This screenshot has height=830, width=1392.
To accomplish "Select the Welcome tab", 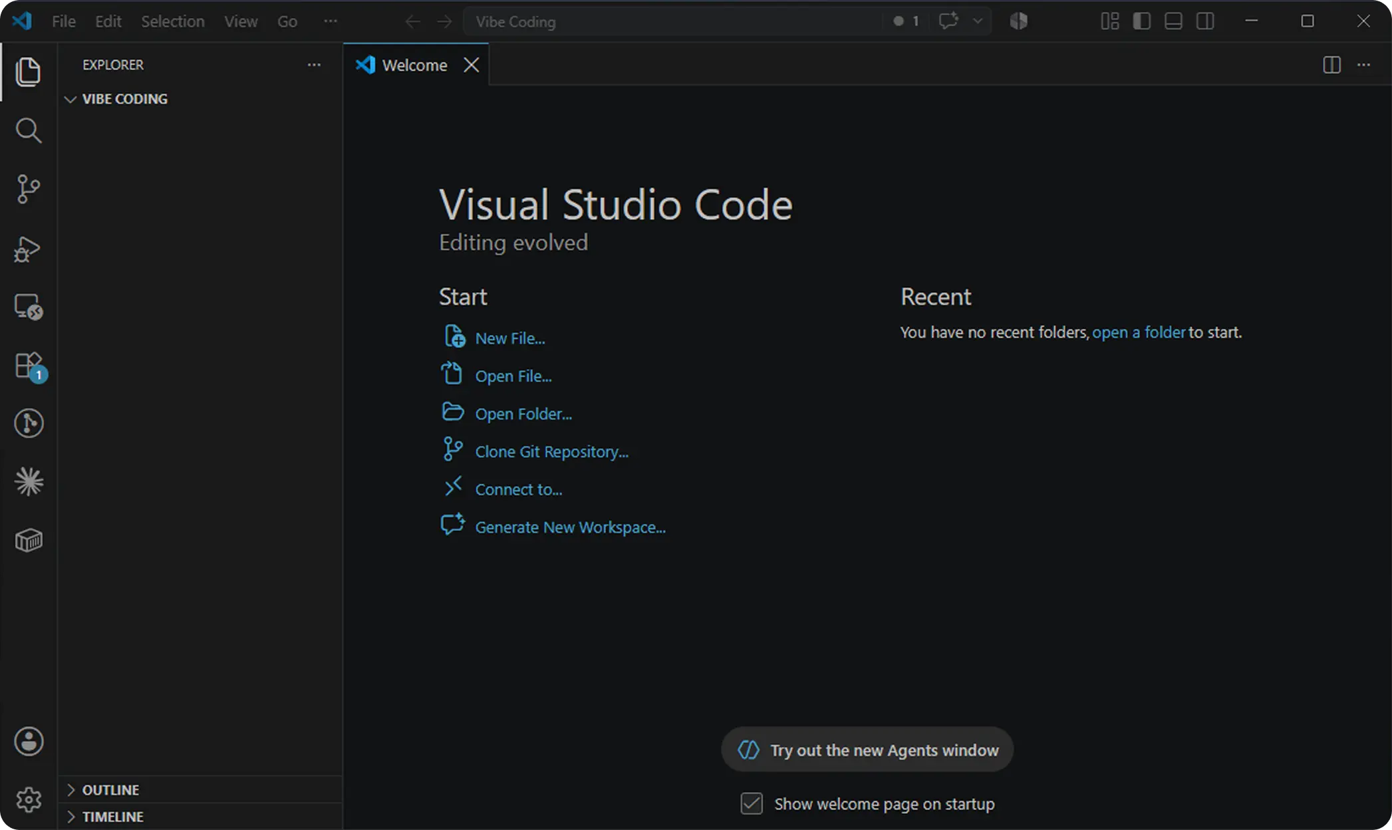I will (416, 65).
